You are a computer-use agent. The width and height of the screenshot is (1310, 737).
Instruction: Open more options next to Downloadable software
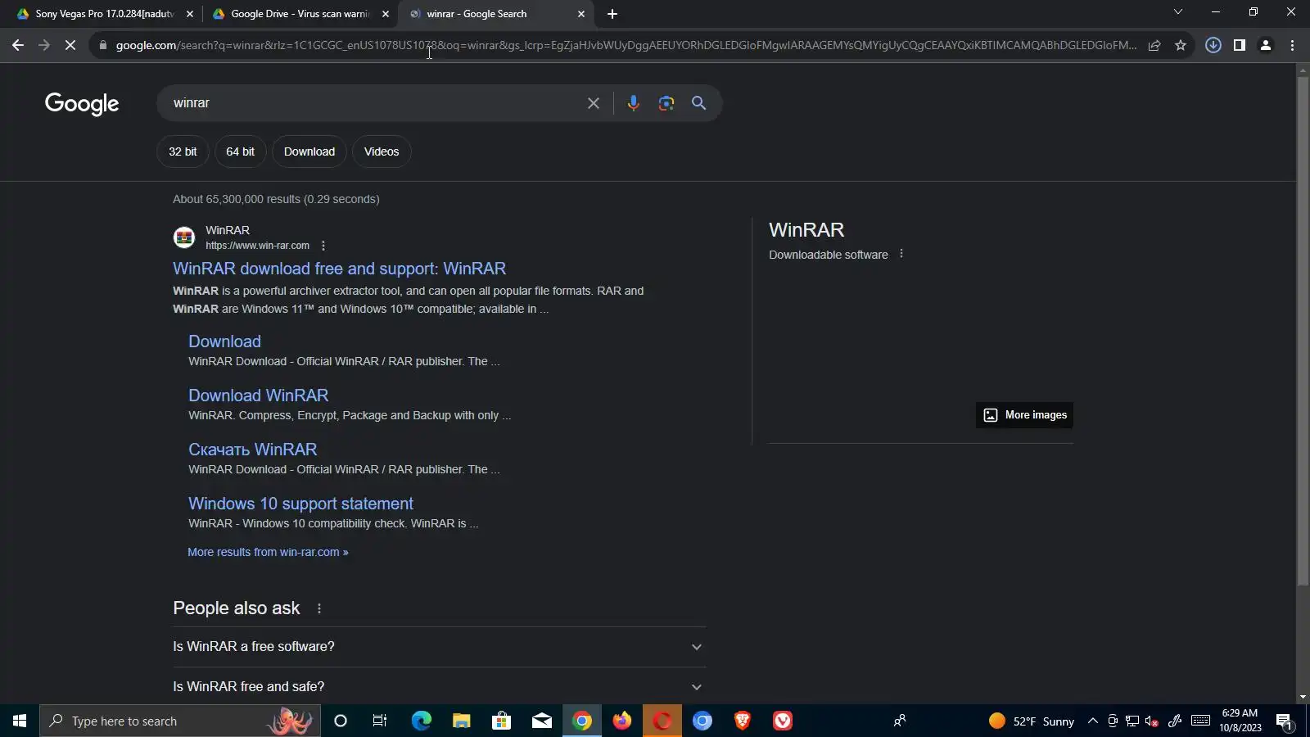tap(901, 254)
